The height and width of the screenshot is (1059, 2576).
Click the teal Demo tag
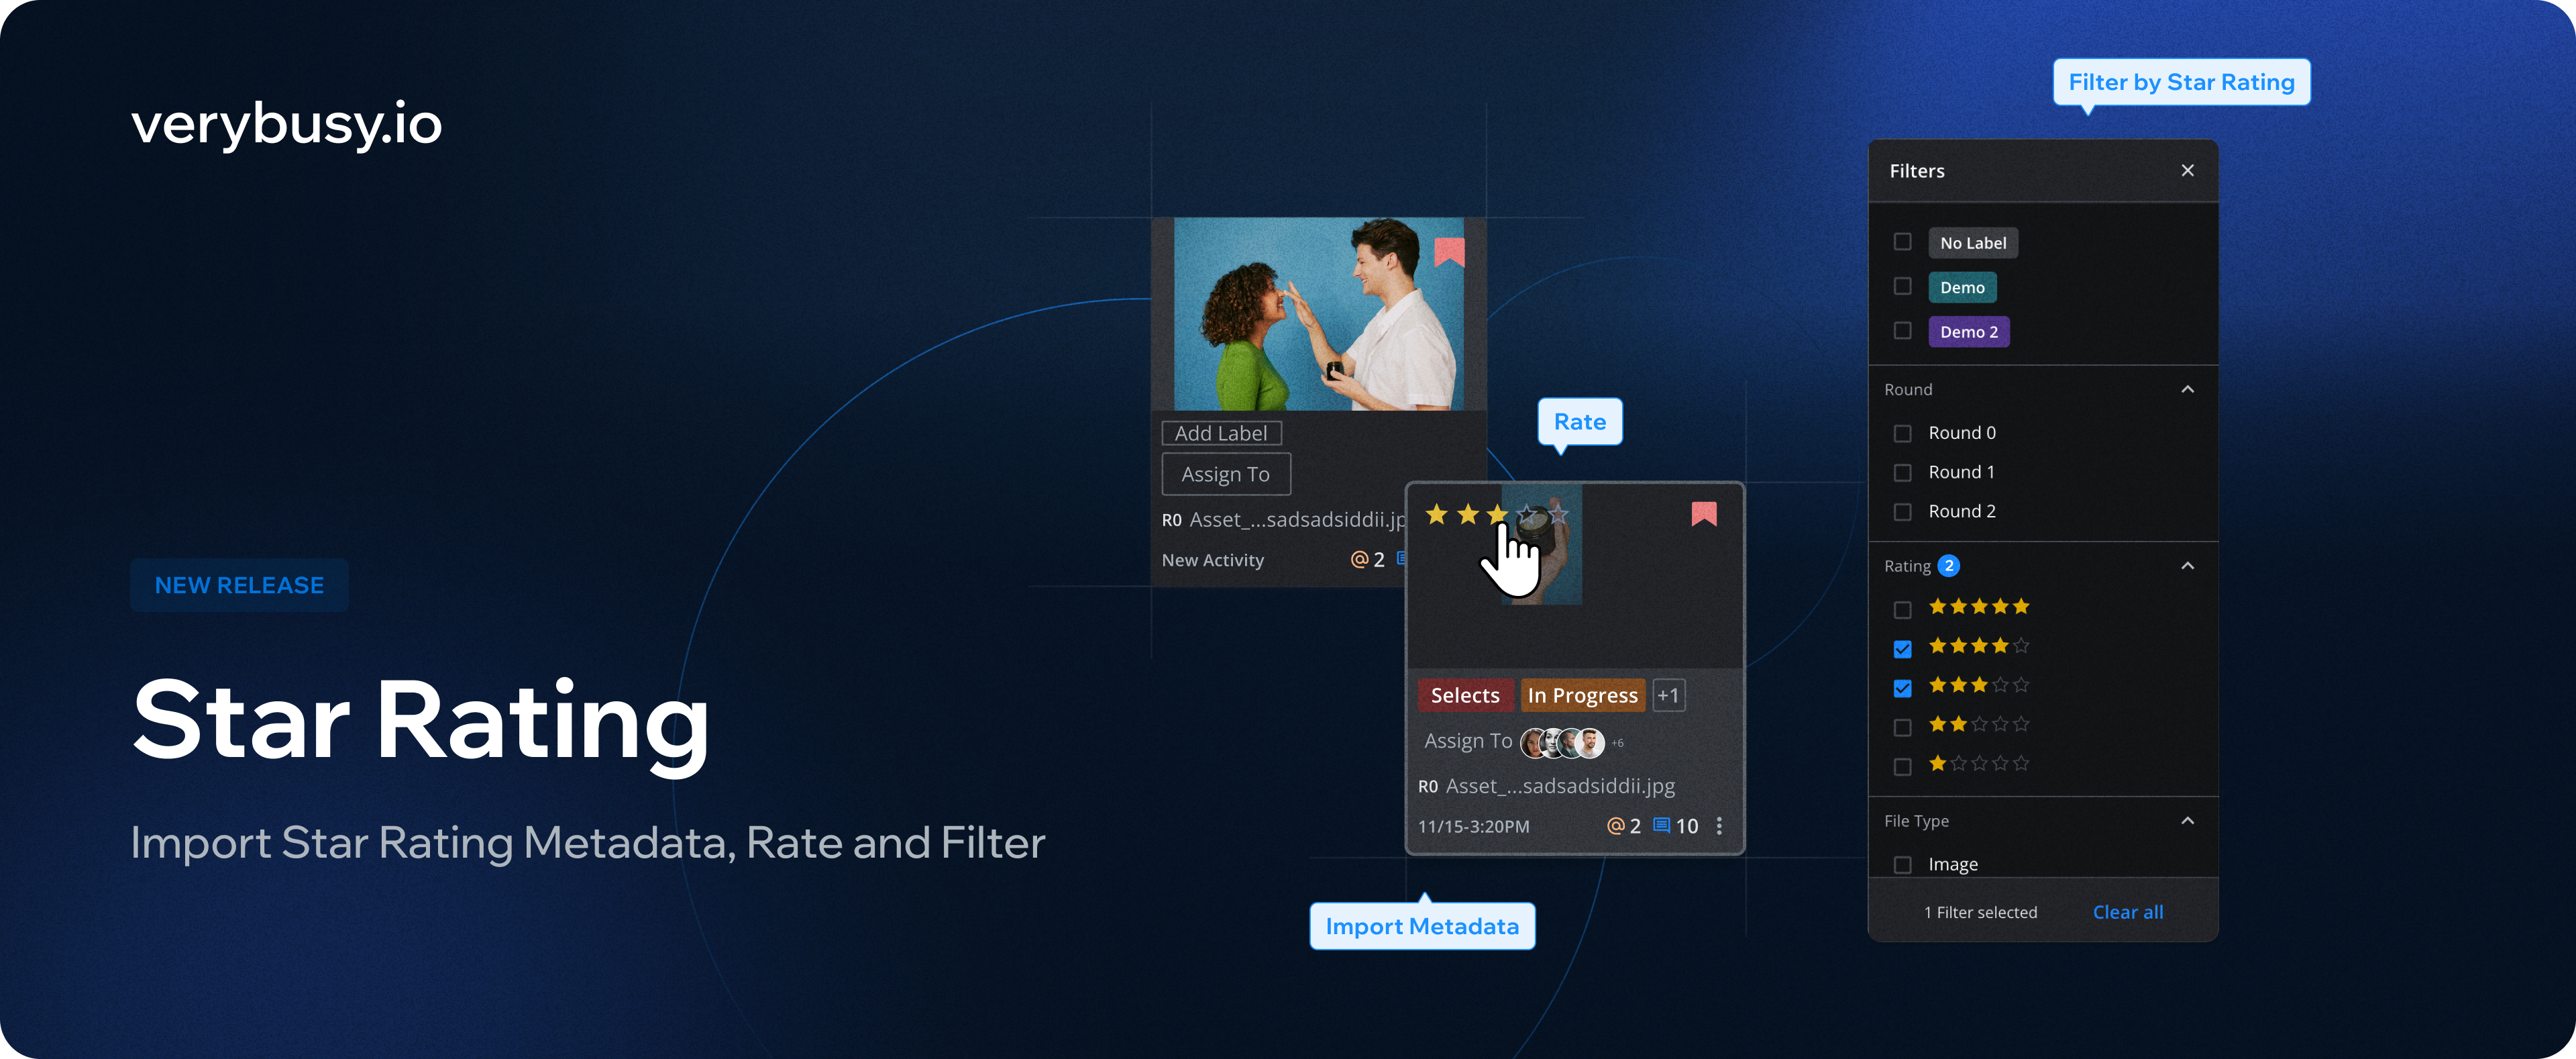click(1962, 287)
